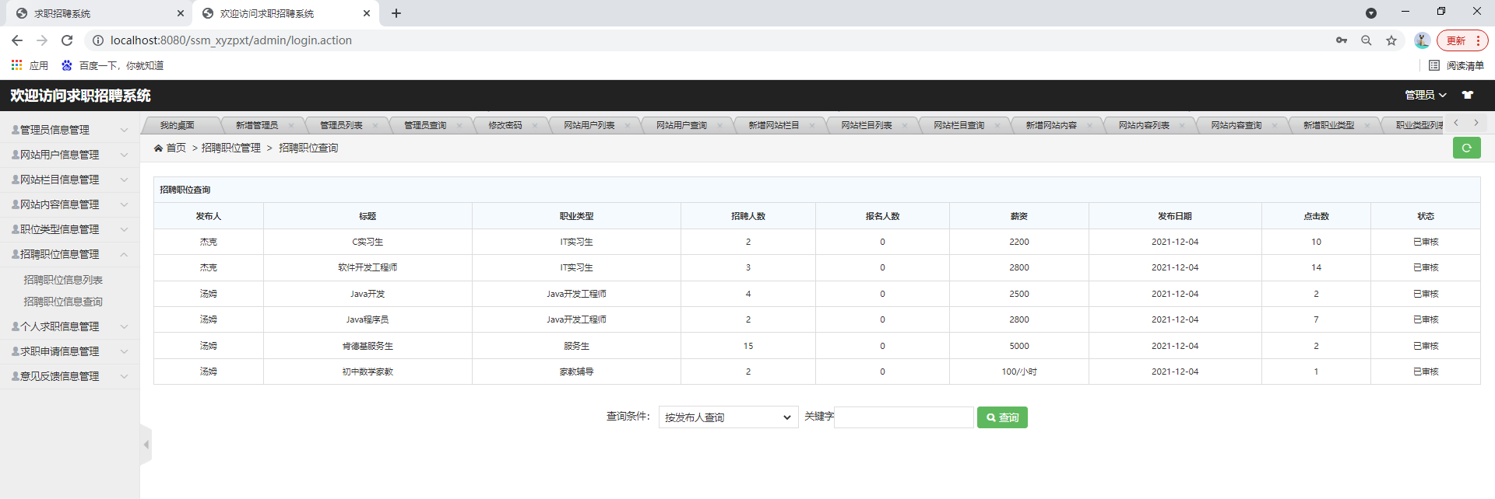Screen dimensions: 1495x499
Task: Close the 求职招聘系统 browser tab
Action: [181, 13]
